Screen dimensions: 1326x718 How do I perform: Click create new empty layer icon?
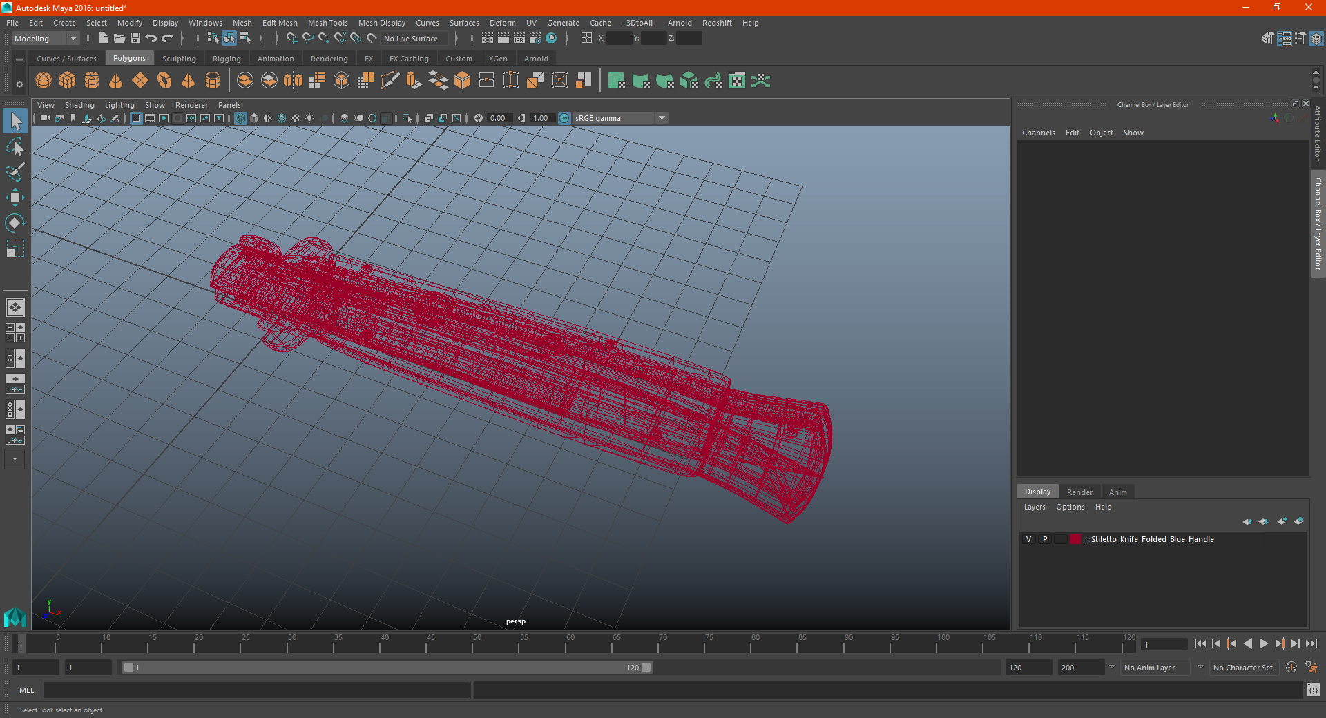coord(1282,521)
